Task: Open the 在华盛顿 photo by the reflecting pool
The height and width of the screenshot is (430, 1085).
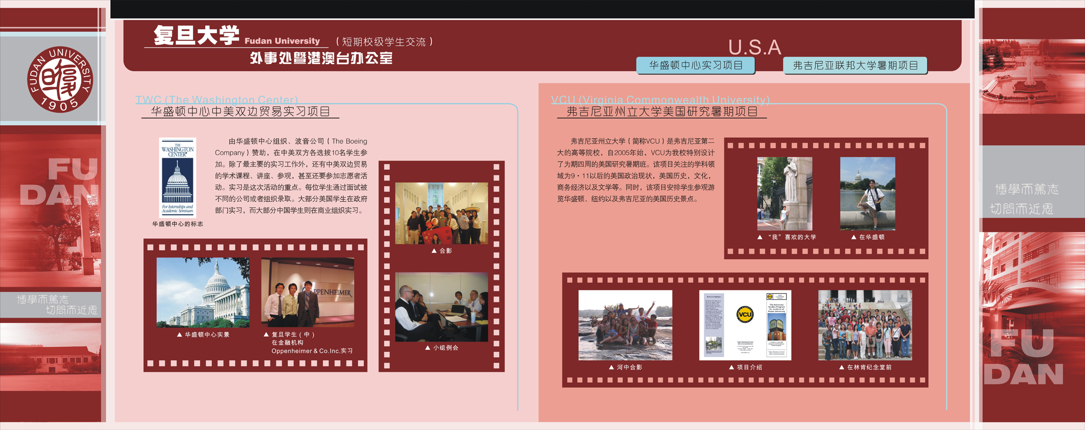Action: click(x=867, y=193)
